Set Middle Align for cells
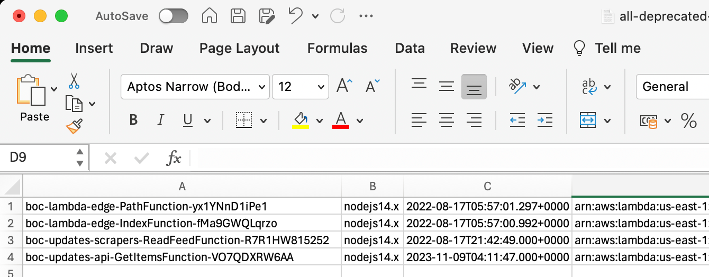Viewport: 709px width, 277px height. [447, 87]
